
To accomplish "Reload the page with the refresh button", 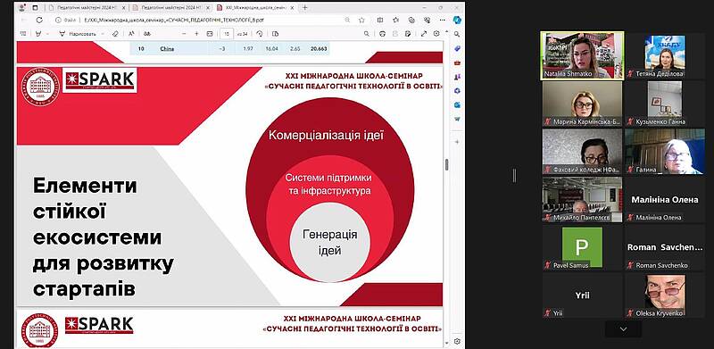I will coord(39,20).
